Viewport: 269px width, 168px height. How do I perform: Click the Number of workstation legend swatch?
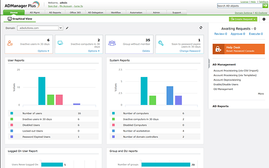(x=113, y=131)
